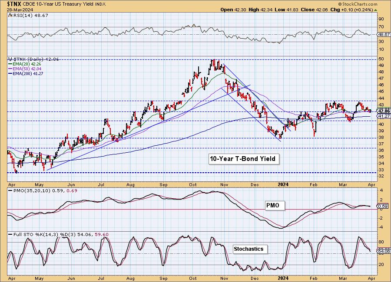
Task: Click the green up-arrow change indicator
Action: [375, 10]
